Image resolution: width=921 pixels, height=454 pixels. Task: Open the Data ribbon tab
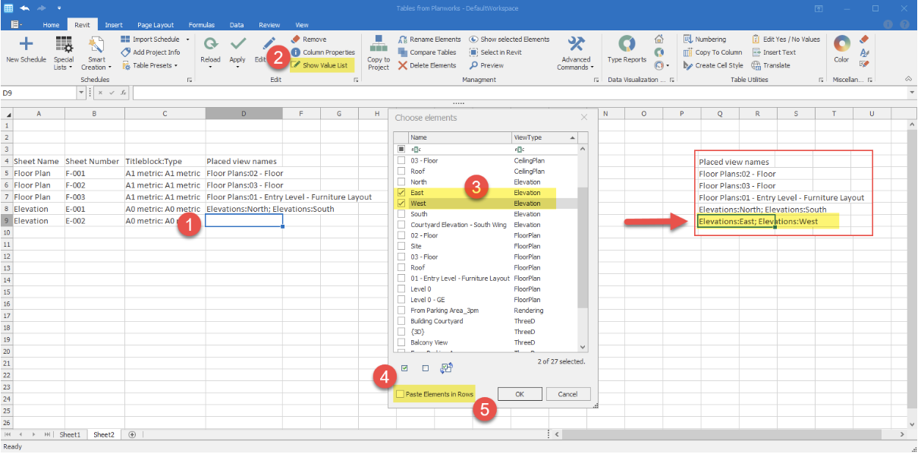237,24
